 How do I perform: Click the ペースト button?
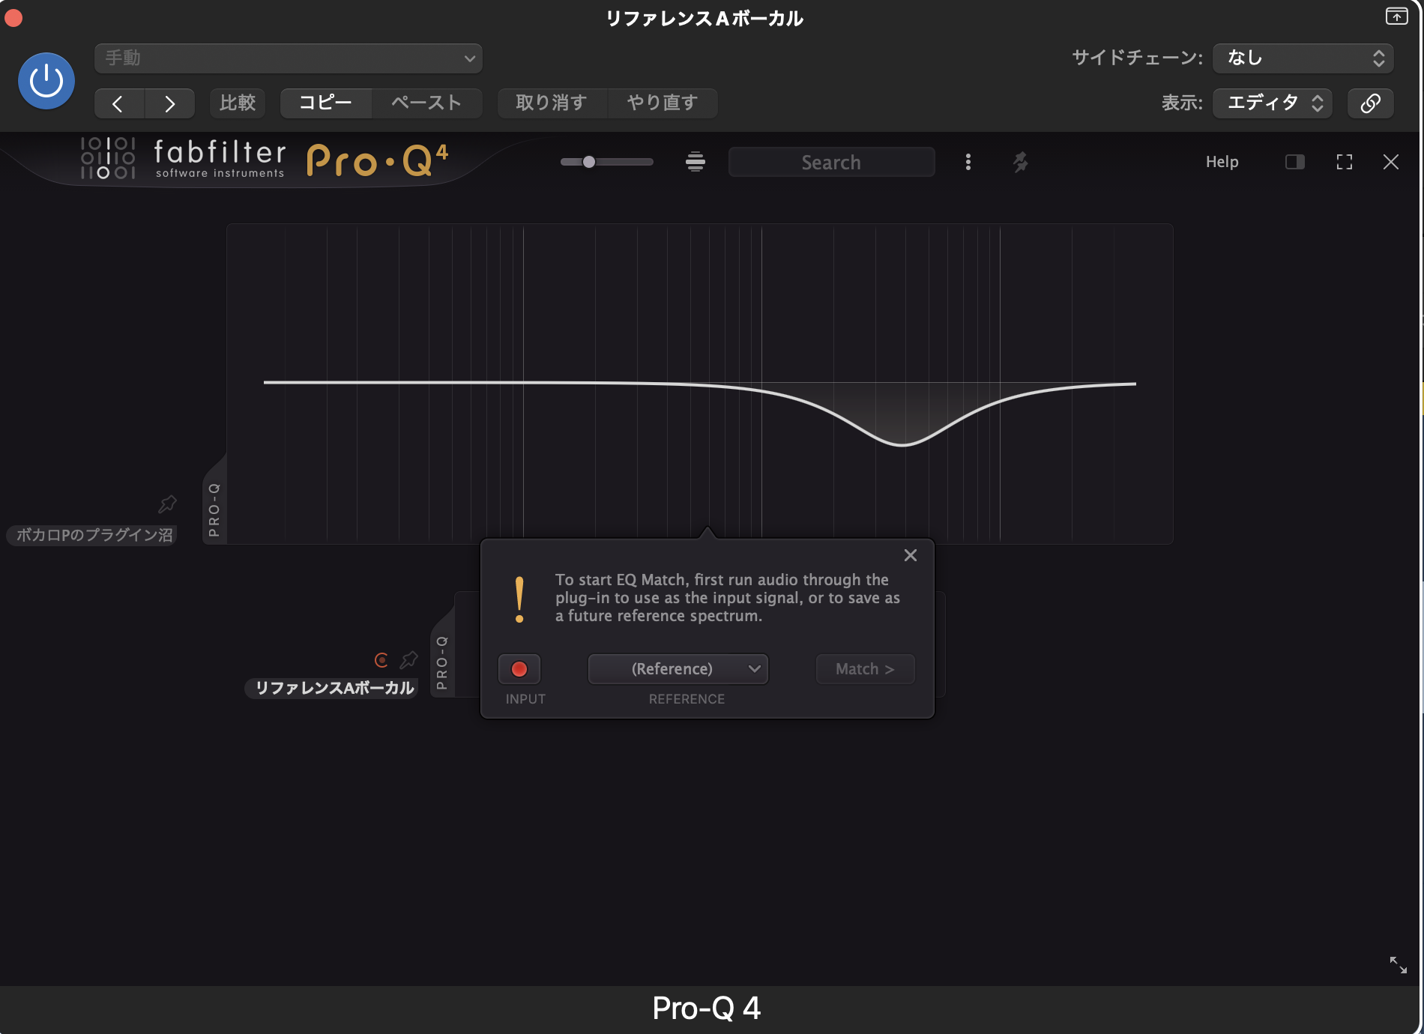(426, 103)
